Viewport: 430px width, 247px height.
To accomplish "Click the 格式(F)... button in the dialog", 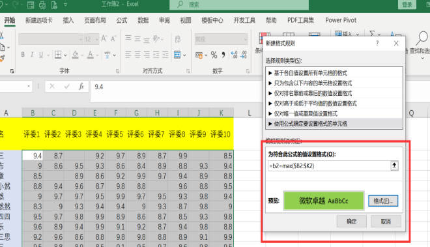I will (x=383, y=201).
